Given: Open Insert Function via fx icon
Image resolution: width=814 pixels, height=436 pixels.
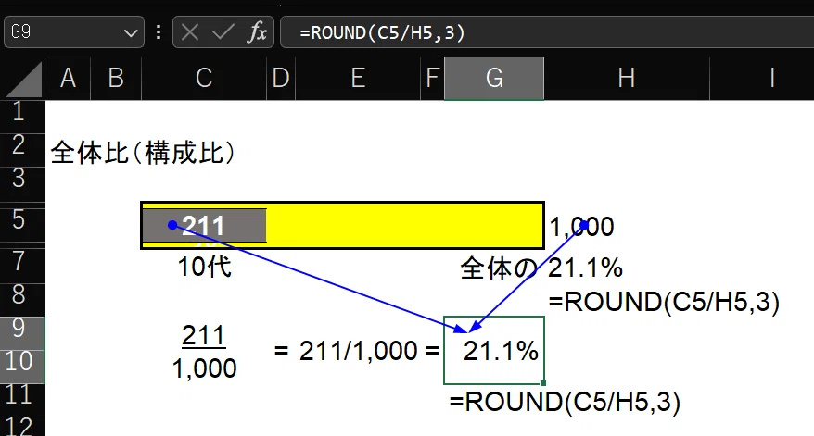Looking at the screenshot, I should point(257,32).
